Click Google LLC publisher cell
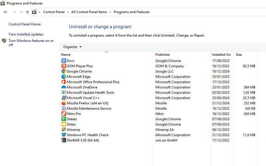The height and width of the screenshot is (166, 266). coord(164,71)
